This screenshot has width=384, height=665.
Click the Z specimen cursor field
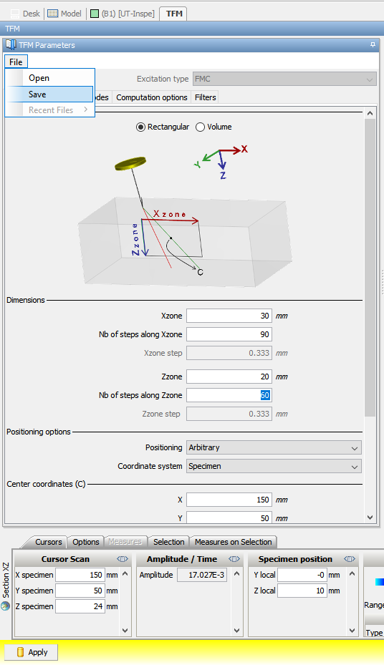click(x=80, y=606)
